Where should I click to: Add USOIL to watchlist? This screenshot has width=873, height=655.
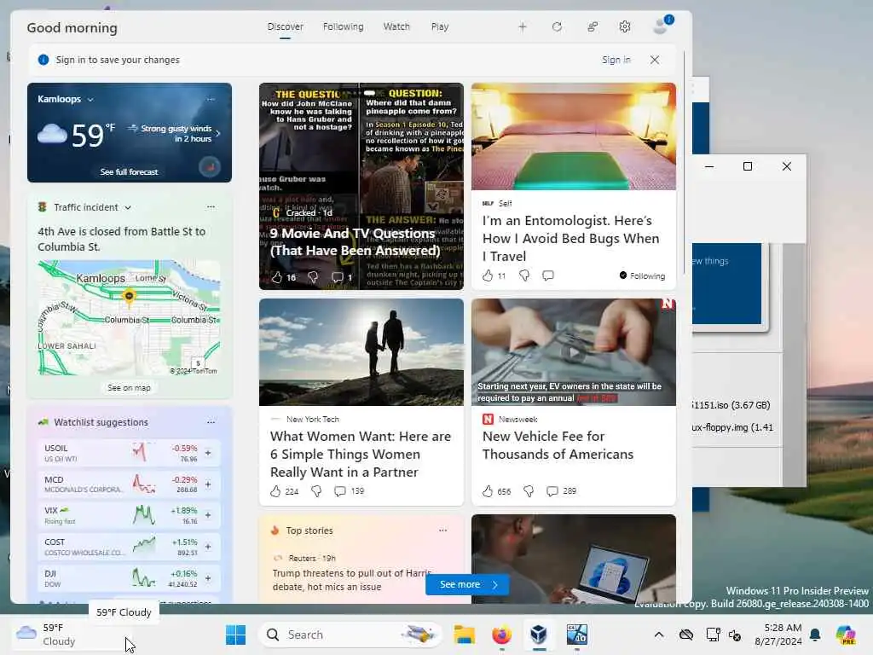tap(208, 453)
